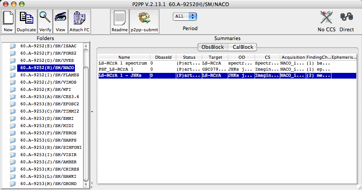Select folder 60.A-9253(L)/SM/HAWKI
This screenshot has height=190, width=362.
pos(48,176)
